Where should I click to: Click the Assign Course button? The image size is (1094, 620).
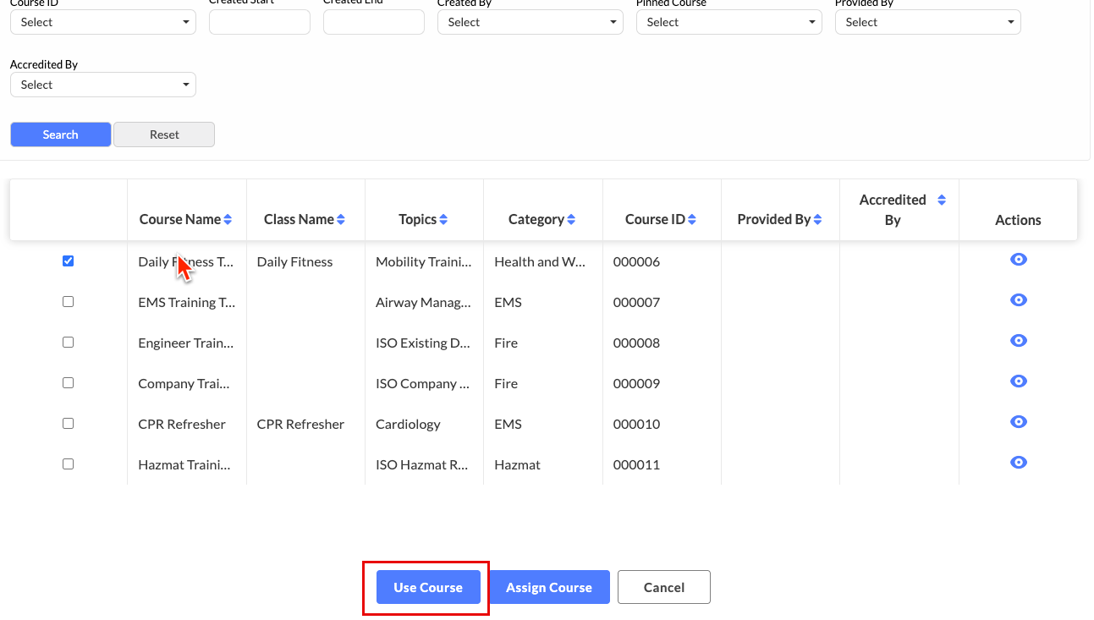coord(549,587)
